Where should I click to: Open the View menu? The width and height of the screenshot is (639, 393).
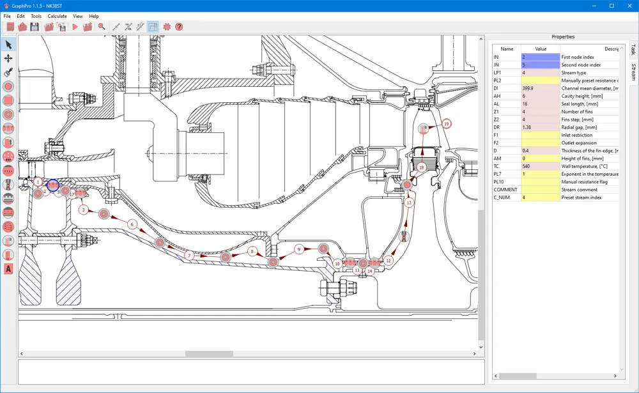point(77,17)
